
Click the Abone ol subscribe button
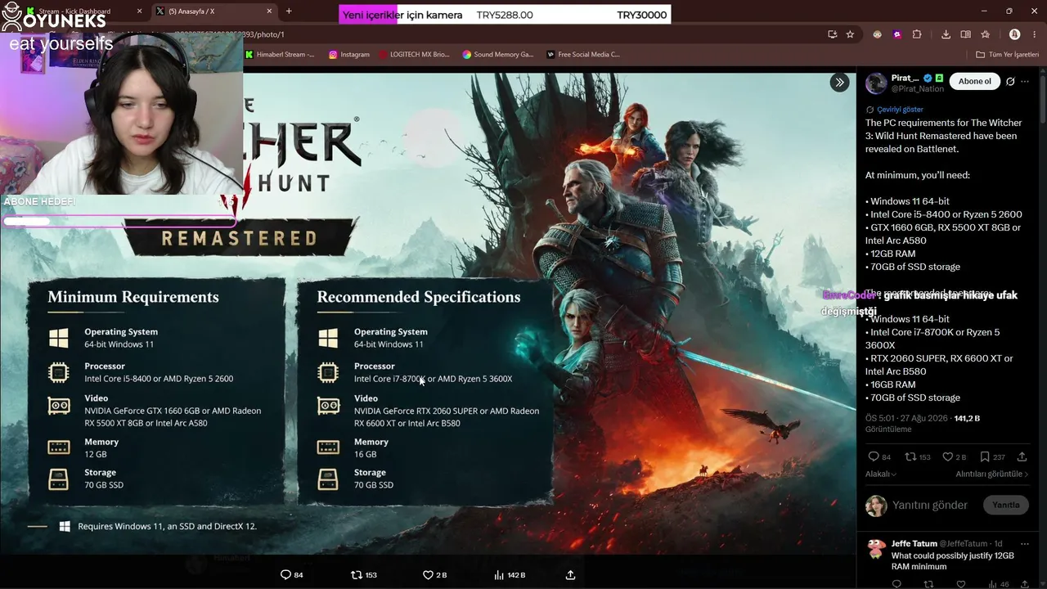click(x=974, y=82)
